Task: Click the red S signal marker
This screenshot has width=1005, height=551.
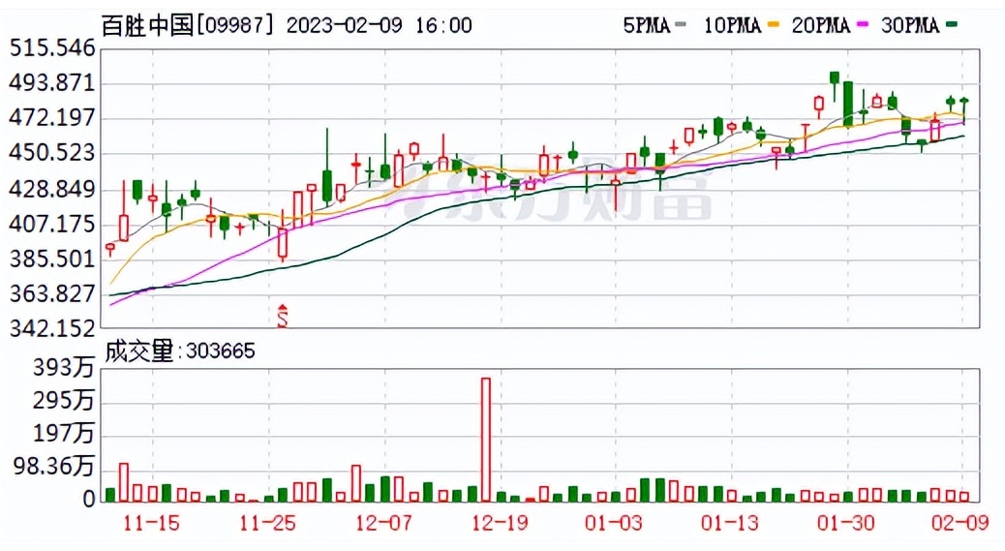Action: coord(283,315)
